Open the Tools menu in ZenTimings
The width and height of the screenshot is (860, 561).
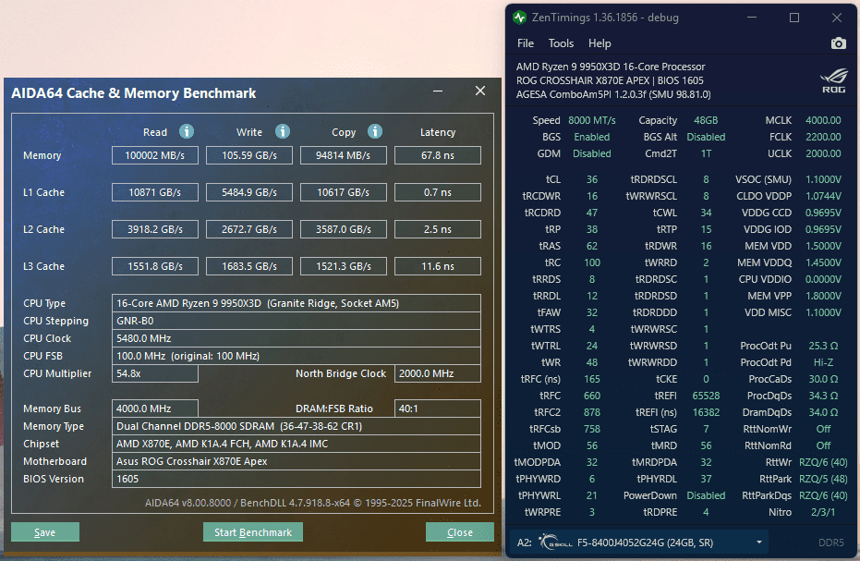point(561,43)
